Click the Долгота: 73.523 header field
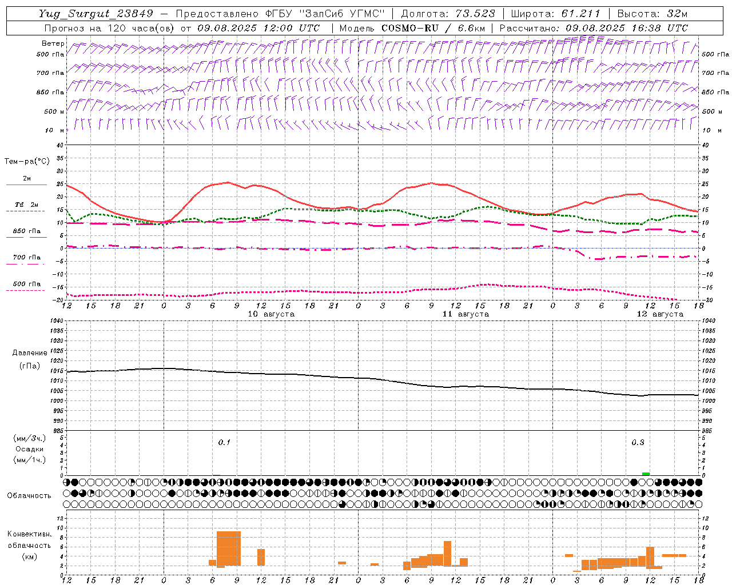This screenshot has height=585, width=732. click(x=448, y=14)
